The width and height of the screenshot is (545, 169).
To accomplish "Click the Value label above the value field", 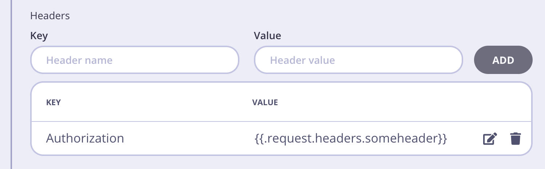I will [x=267, y=36].
